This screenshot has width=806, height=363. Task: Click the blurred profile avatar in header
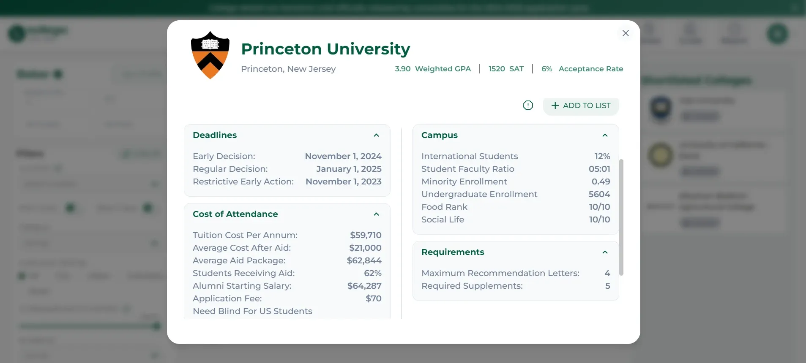tap(777, 34)
